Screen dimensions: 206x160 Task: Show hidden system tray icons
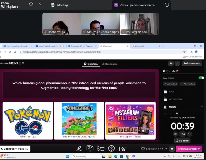coord(165,156)
